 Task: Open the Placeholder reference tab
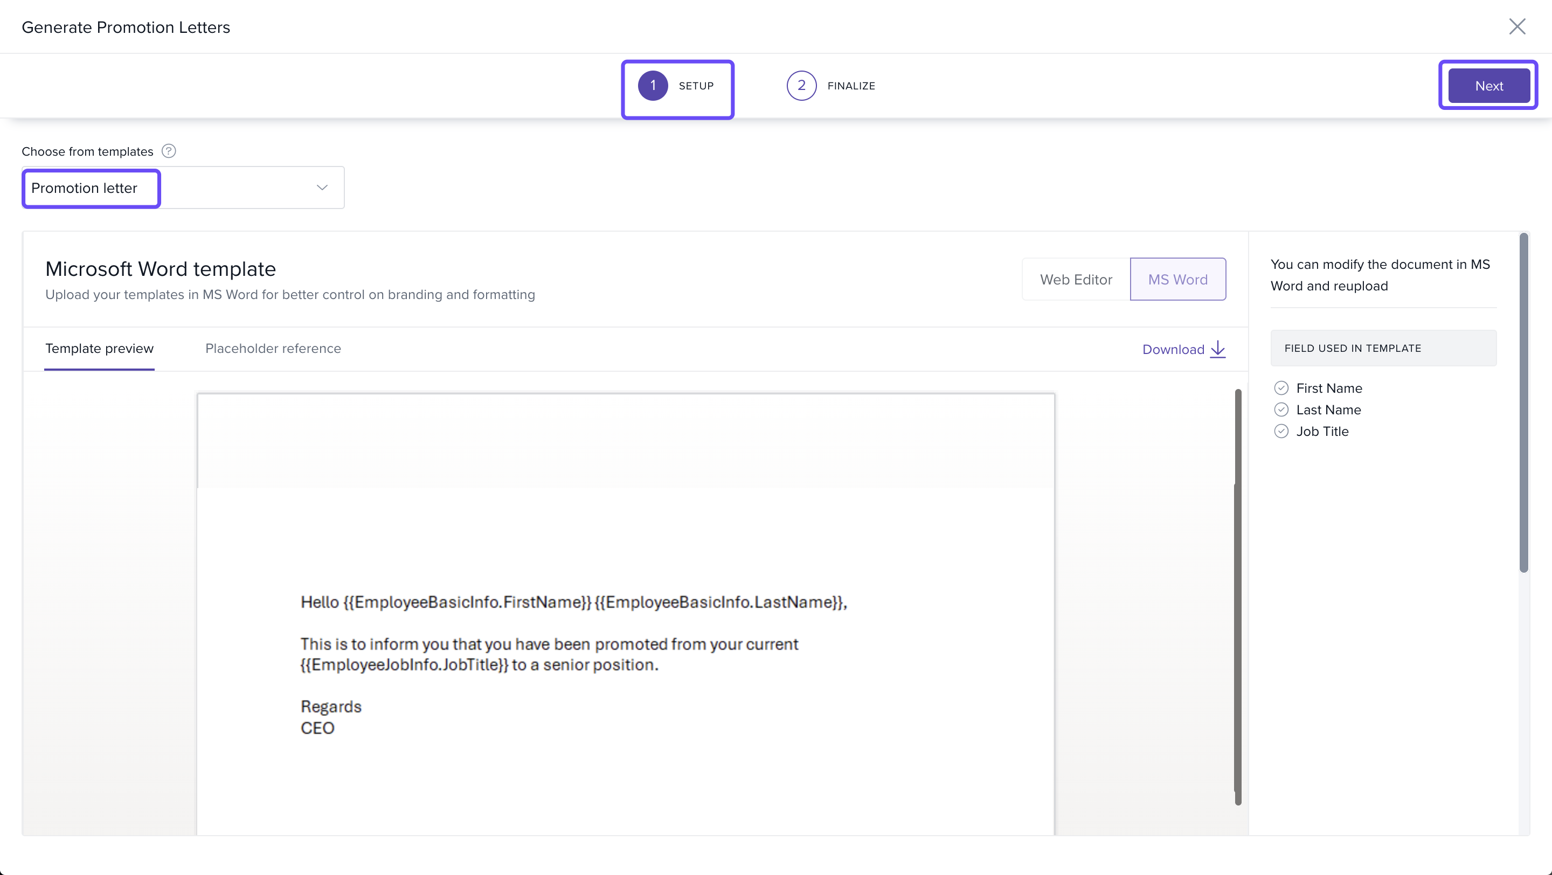tap(273, 349)
